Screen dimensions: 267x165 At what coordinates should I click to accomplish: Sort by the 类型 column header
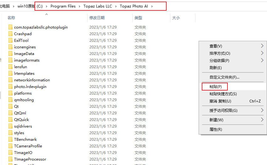(138, 18)
